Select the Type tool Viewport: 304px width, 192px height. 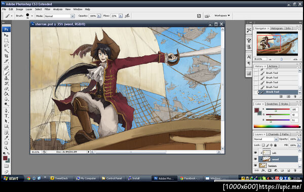click(6, 116)
